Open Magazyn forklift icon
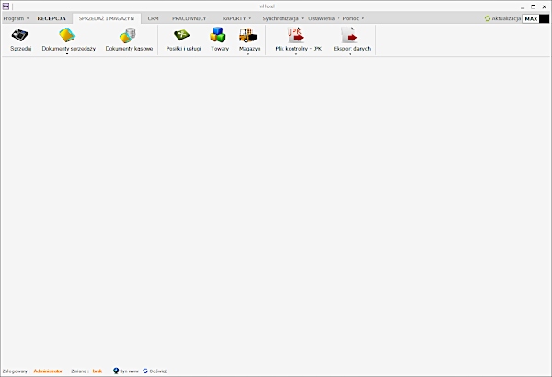 248,35
